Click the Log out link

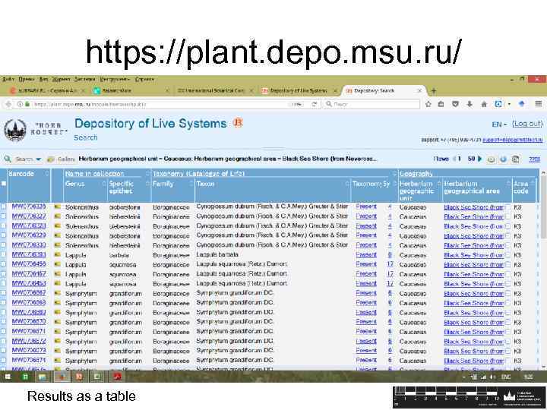click(527, 124)
